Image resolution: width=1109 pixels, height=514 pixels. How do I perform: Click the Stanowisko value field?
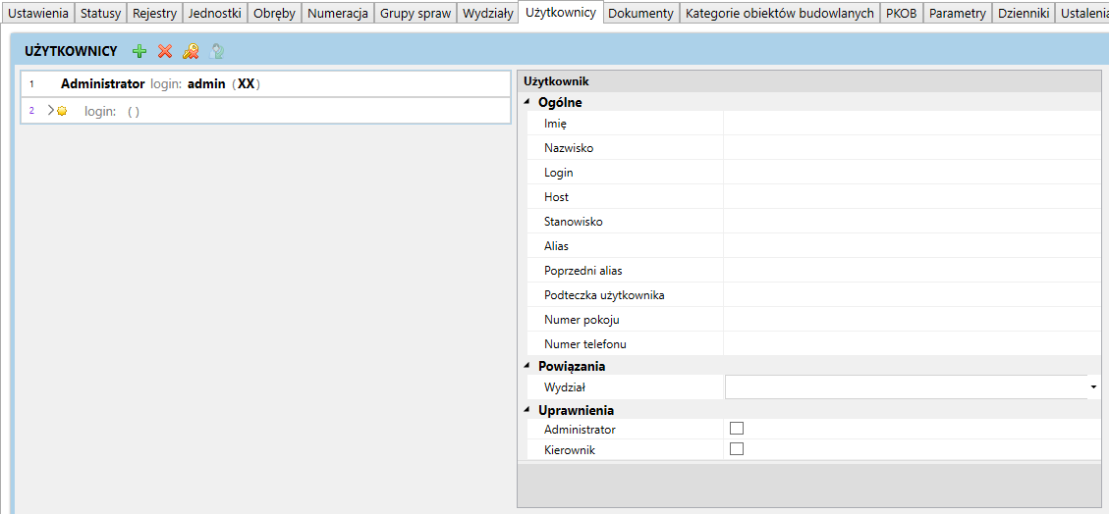click(913, 222)
